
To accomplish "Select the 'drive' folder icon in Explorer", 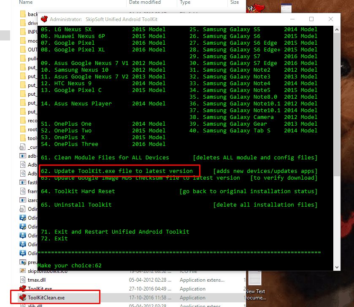I will point(23,23).
